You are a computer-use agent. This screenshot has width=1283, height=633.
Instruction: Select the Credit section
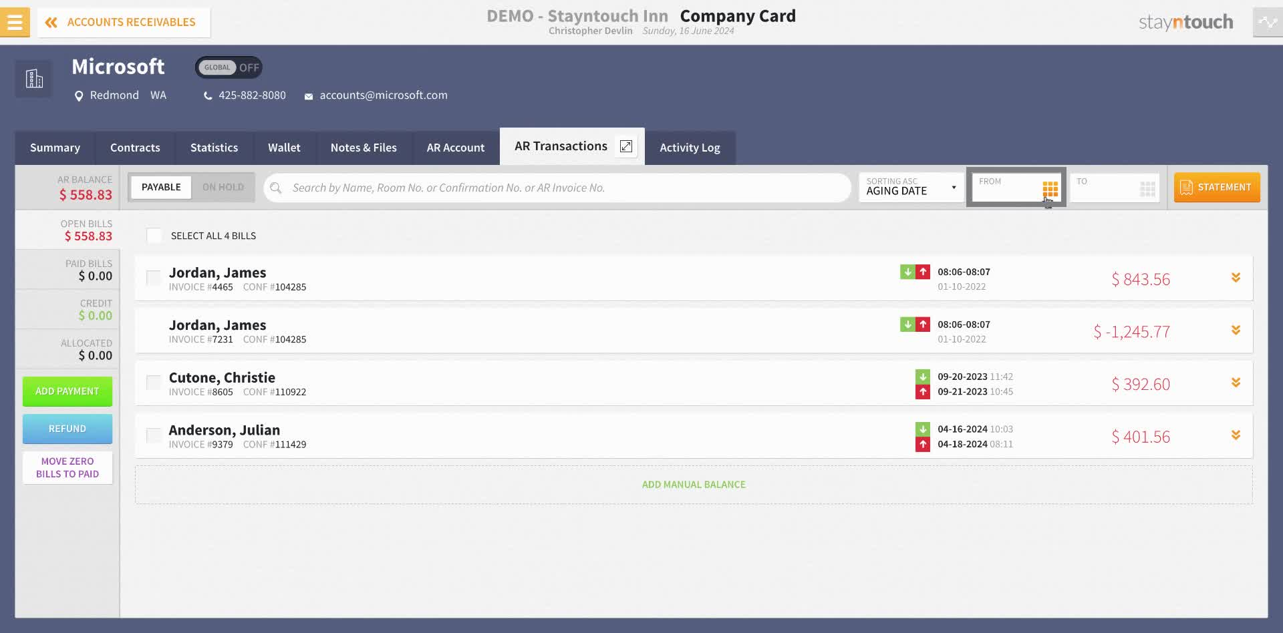pos(67,309)
